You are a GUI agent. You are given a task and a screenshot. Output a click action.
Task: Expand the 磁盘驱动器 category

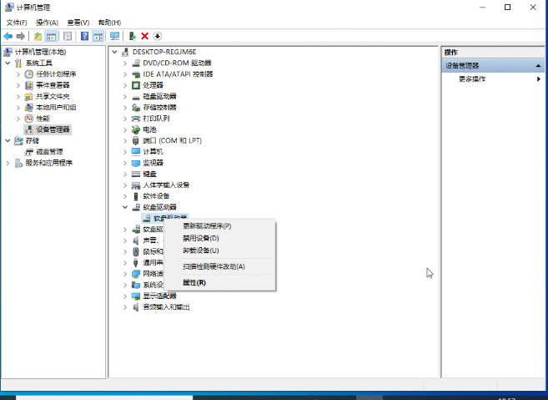125,96
